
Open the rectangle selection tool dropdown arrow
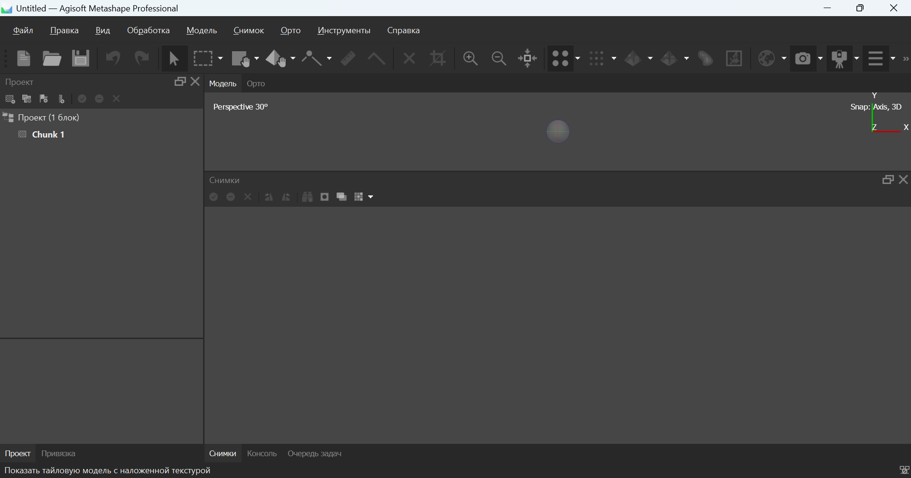point(221,59)
